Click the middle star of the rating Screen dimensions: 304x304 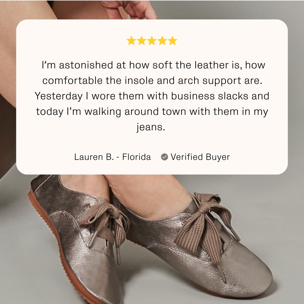pyautogui.click(x=152, y=41)
